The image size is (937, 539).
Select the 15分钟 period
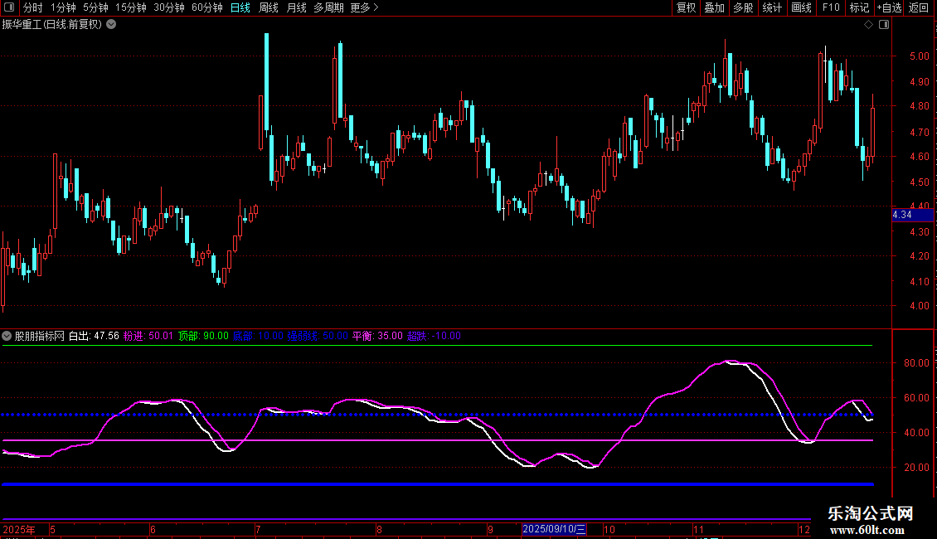click(x=130, y=7)
